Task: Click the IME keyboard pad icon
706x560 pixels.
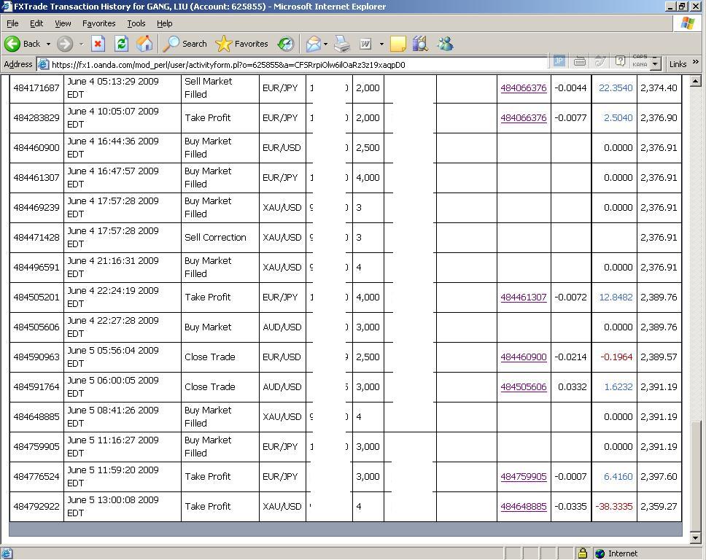Action: (580, 61)
